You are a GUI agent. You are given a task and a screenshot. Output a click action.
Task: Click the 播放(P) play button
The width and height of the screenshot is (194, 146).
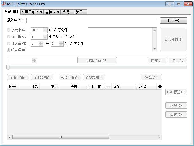[x=157, y=60]
